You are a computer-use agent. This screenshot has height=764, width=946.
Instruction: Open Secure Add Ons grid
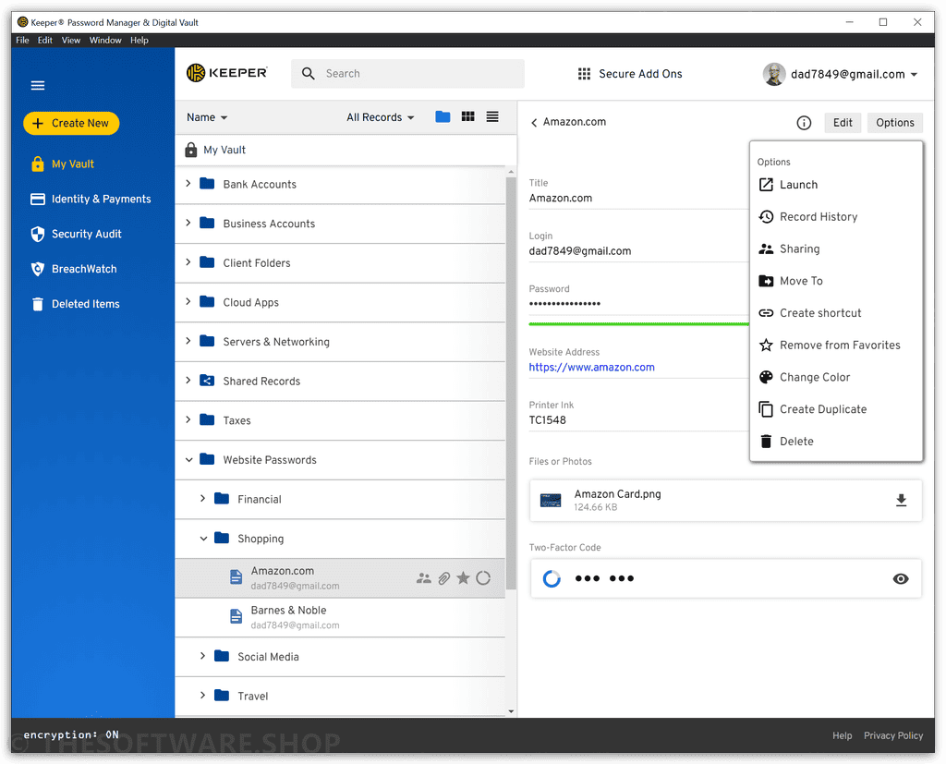pyautogui.click(x=630, y=74)
